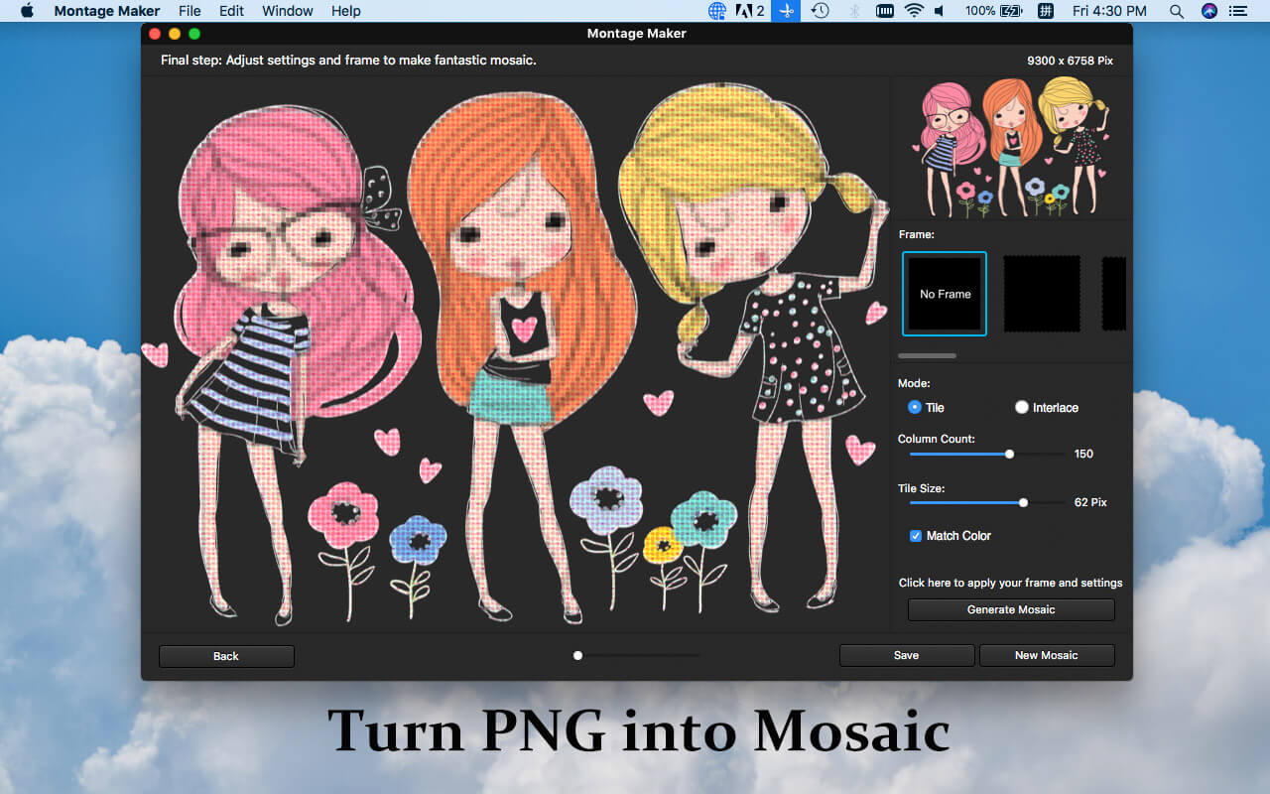Open the Montage Maker app menu

click(x=107, y=11)
